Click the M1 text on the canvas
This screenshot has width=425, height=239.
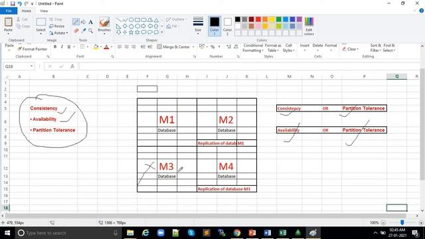pyautogui.click(x=167, y=119)
